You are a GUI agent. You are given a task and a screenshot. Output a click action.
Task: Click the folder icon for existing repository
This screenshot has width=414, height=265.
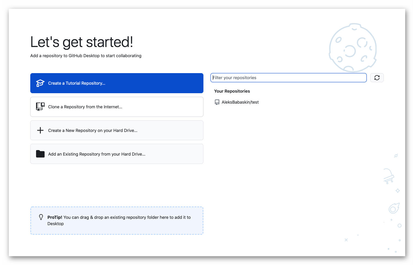[40, 154]
